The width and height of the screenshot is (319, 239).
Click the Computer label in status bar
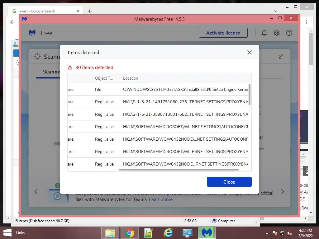(226, 221)
